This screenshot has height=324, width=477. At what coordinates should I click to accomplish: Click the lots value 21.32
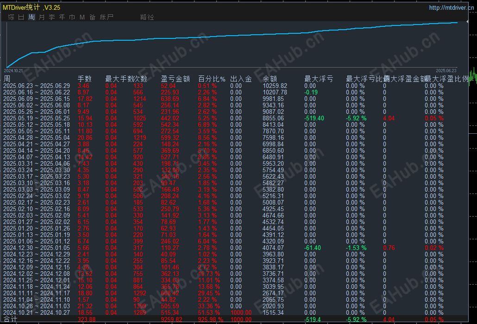tap(85, 306)
